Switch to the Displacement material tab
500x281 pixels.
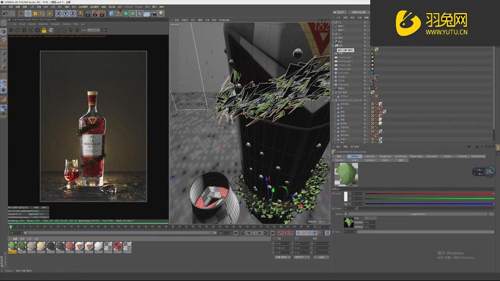478,157
